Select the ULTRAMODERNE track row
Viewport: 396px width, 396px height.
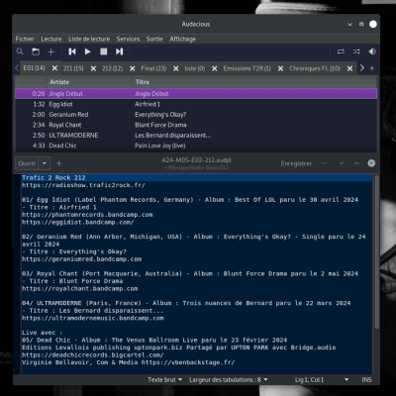(196, 136)
